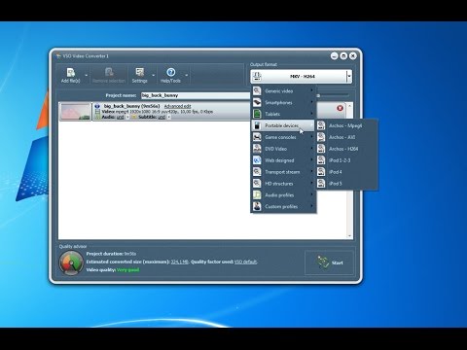The width and height of the screenshot is (467, 350).
Task: Click the Archos - Mpeg4 file icon
Action: tap(321, 125)
